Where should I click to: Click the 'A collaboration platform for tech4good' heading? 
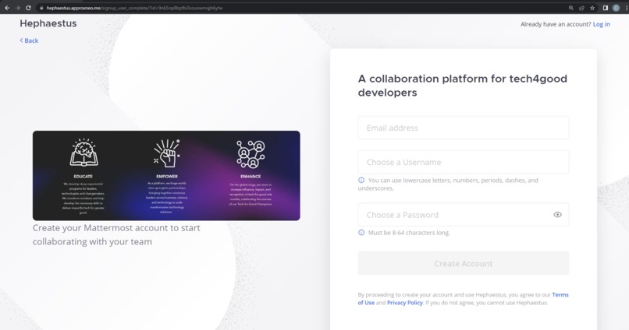click(463, 86)
